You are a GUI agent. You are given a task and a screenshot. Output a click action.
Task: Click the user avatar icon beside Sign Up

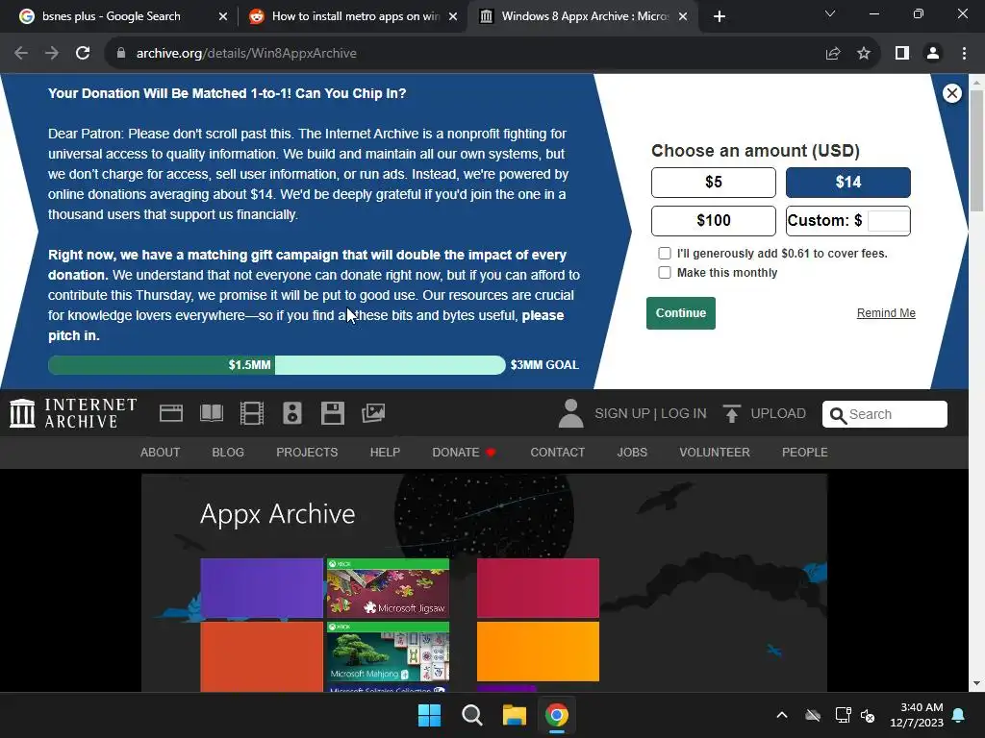pos(570,413)
